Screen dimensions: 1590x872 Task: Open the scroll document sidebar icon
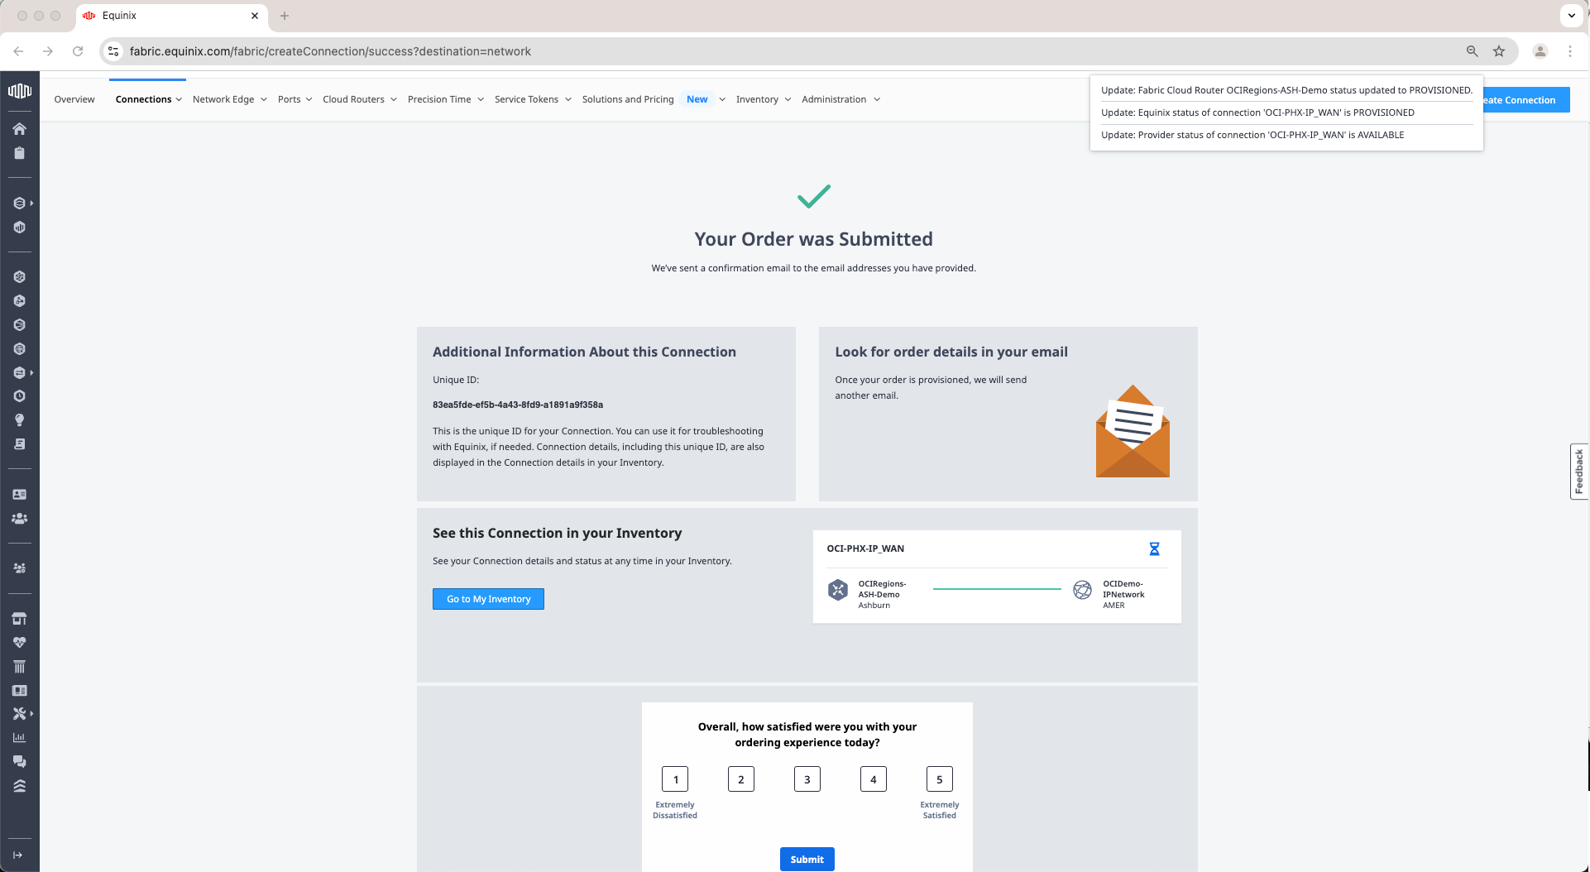click(x=20, y=444)
